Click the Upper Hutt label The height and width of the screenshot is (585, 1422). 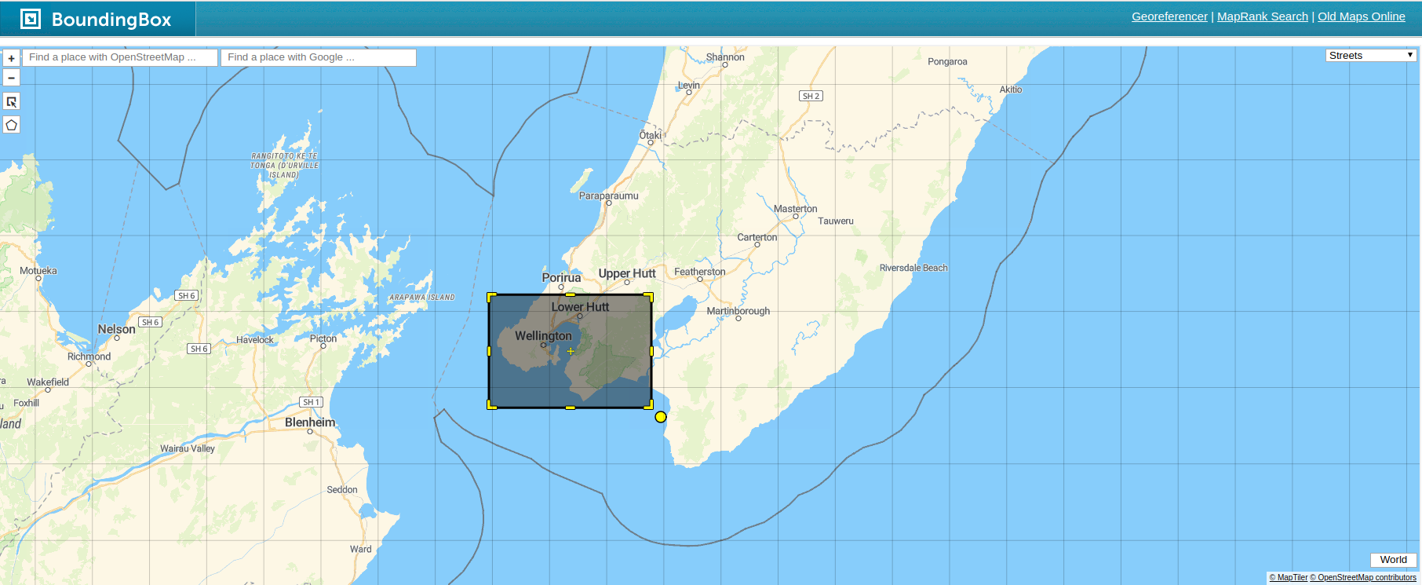627,273
